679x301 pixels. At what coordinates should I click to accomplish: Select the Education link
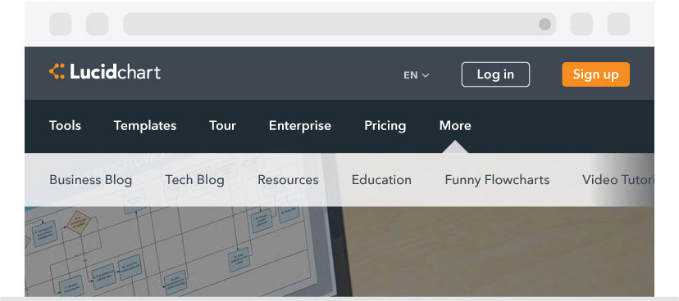(381, 180)
